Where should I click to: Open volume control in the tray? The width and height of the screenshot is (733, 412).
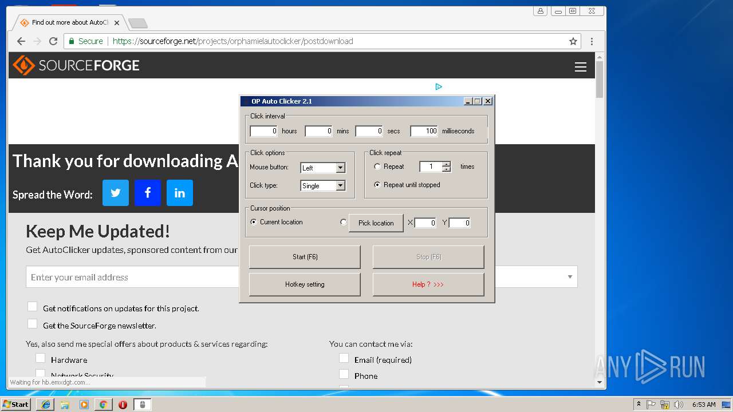(x=679, y=405)
